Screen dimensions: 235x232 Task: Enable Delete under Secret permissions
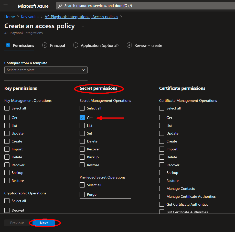click(82, 141)
